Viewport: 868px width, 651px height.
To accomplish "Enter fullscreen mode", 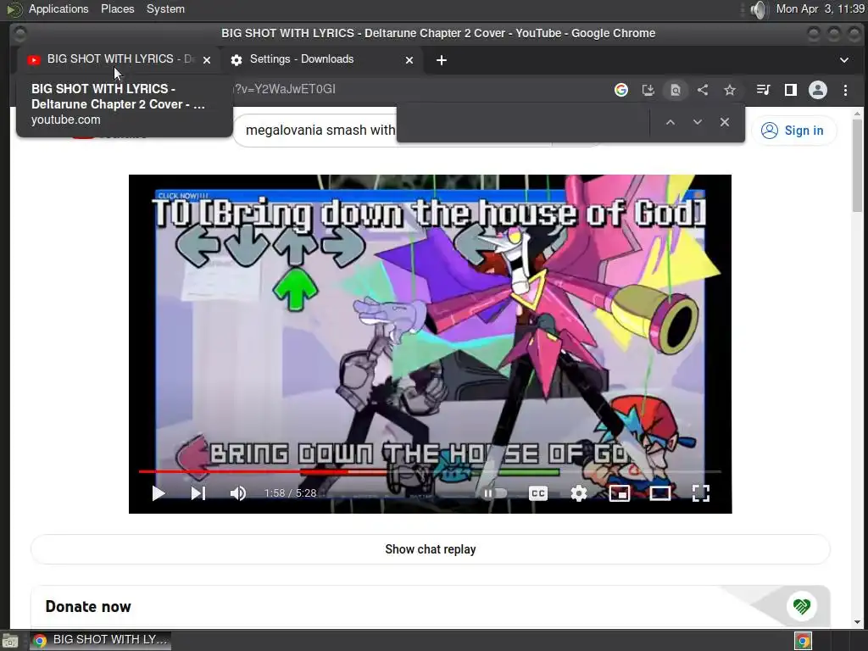I will point(701,492).
